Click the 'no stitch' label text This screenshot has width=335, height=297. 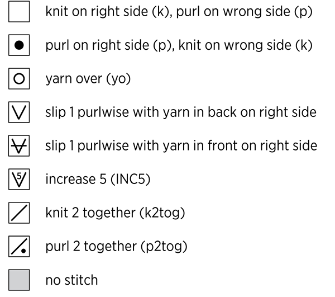72,280
